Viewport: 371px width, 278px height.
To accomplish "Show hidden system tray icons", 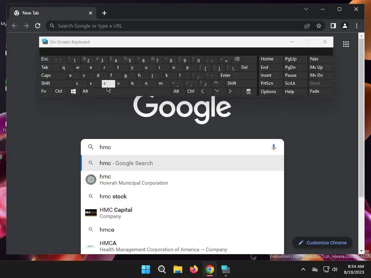I will point(303,269).
